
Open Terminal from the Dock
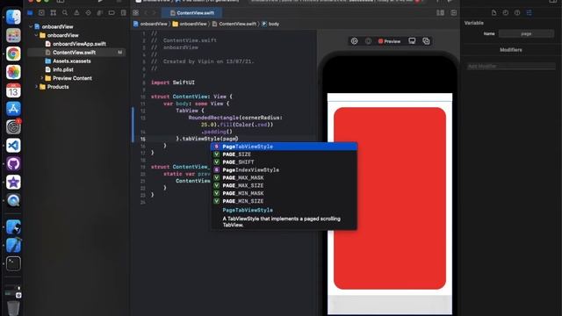click(13, 263)
